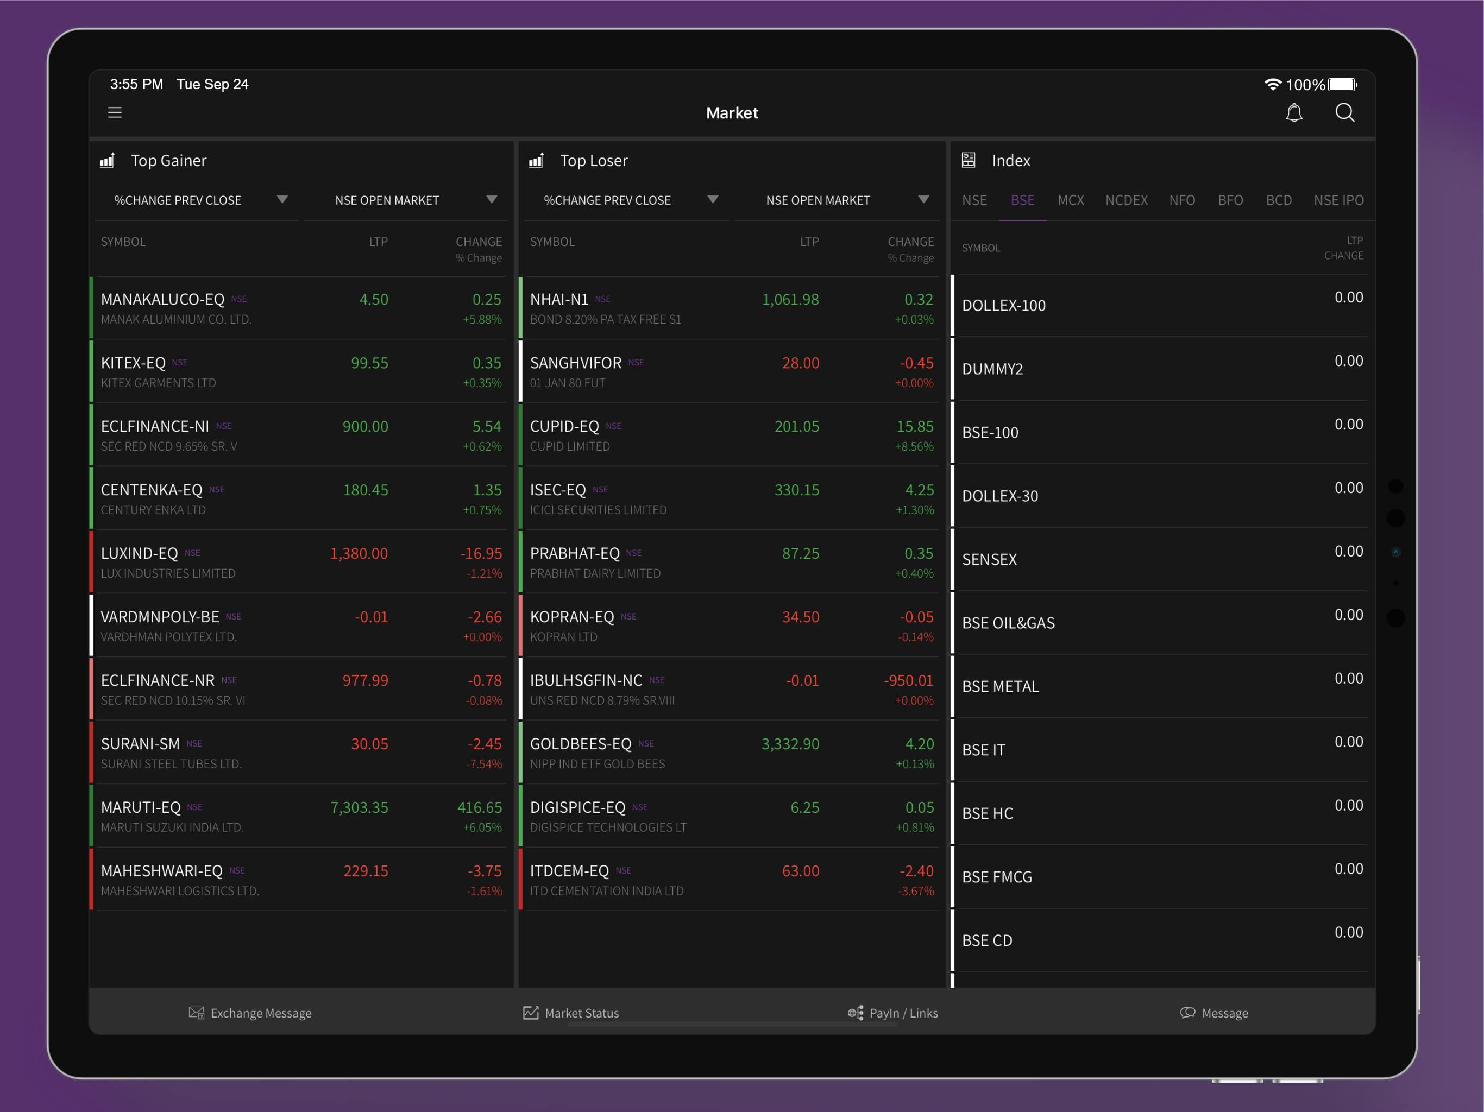
Task: Expand Top Gainer NSE OPEN MARKET dropdown
Action: (406, 200)
